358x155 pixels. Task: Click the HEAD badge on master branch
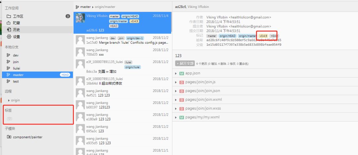[x=65, y=75]
